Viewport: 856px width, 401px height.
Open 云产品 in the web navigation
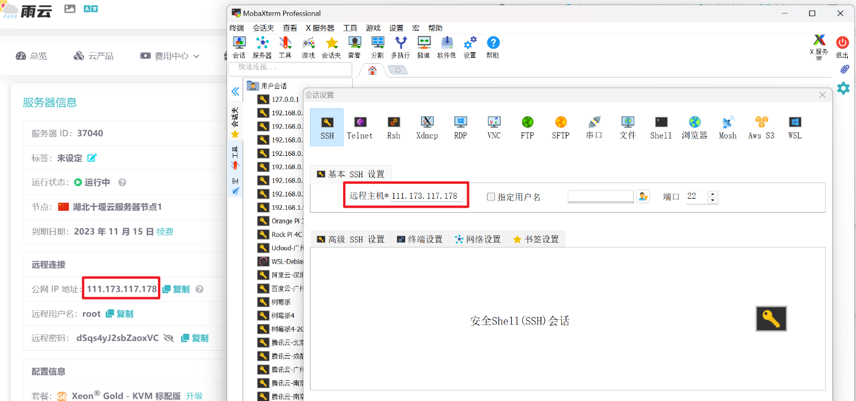93,56
